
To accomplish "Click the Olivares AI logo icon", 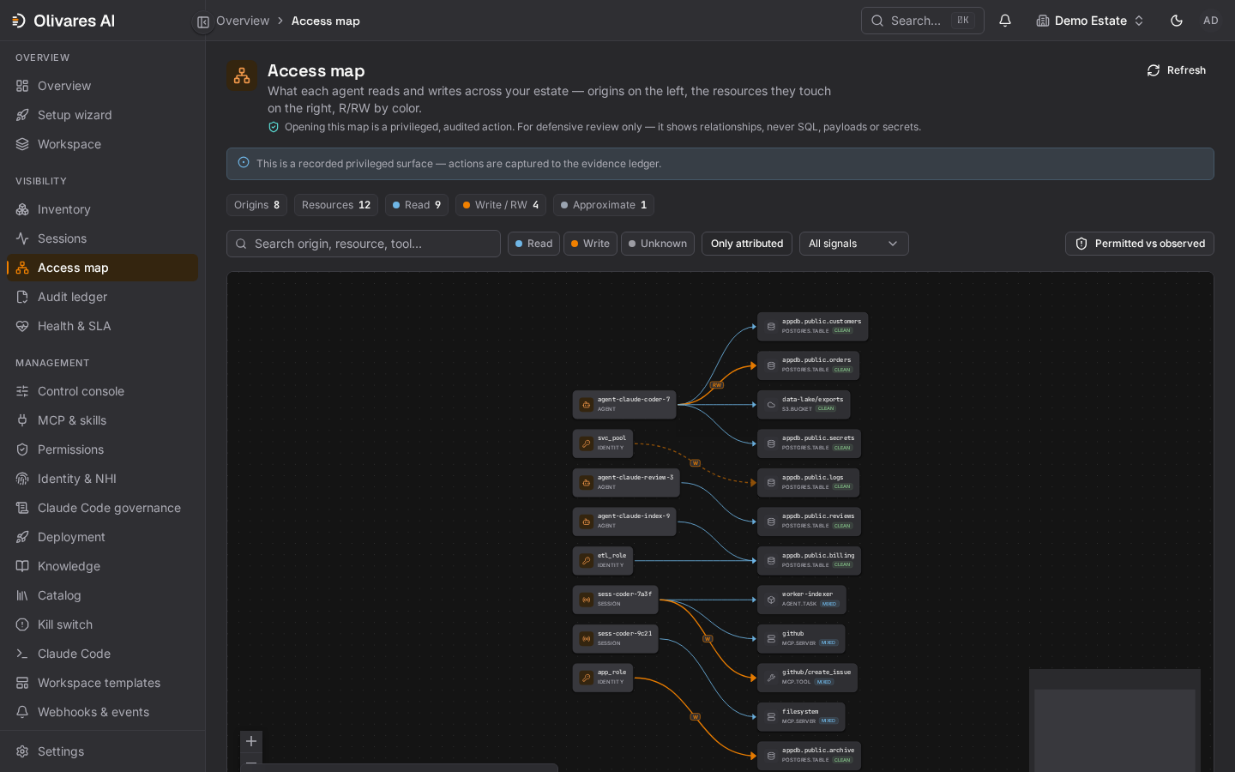I will (18, 21).
